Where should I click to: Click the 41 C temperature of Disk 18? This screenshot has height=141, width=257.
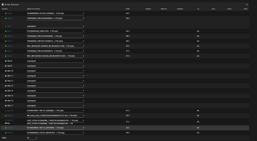(128, 111)
